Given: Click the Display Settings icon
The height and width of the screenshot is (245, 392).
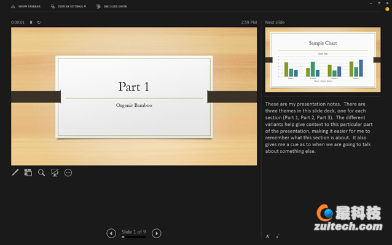Looking at the screenshot, I should coord(53,7).
